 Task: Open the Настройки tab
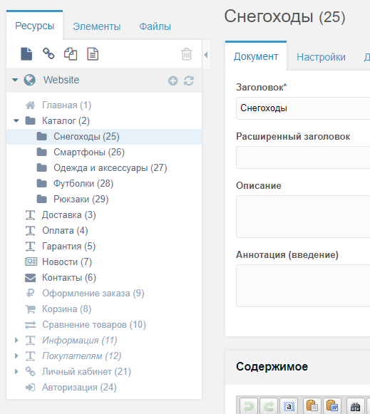321,57
